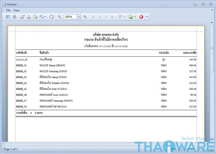Click the text acer AM5121

(x=60, y=95)
